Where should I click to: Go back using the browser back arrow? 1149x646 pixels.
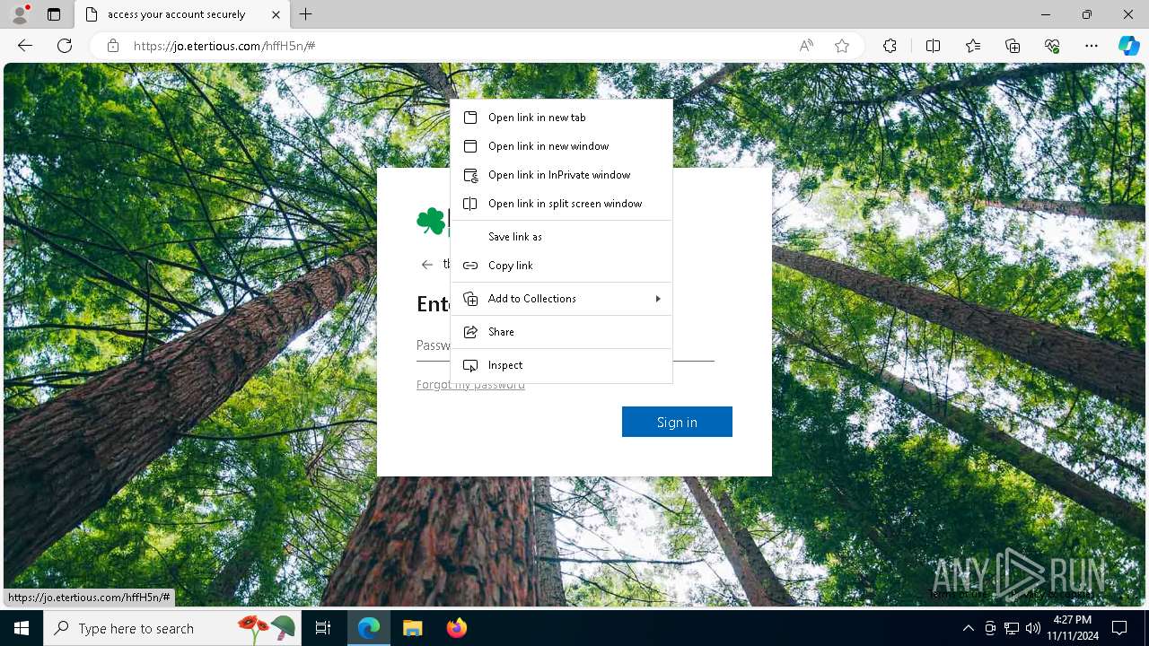(x=25, y=46)
